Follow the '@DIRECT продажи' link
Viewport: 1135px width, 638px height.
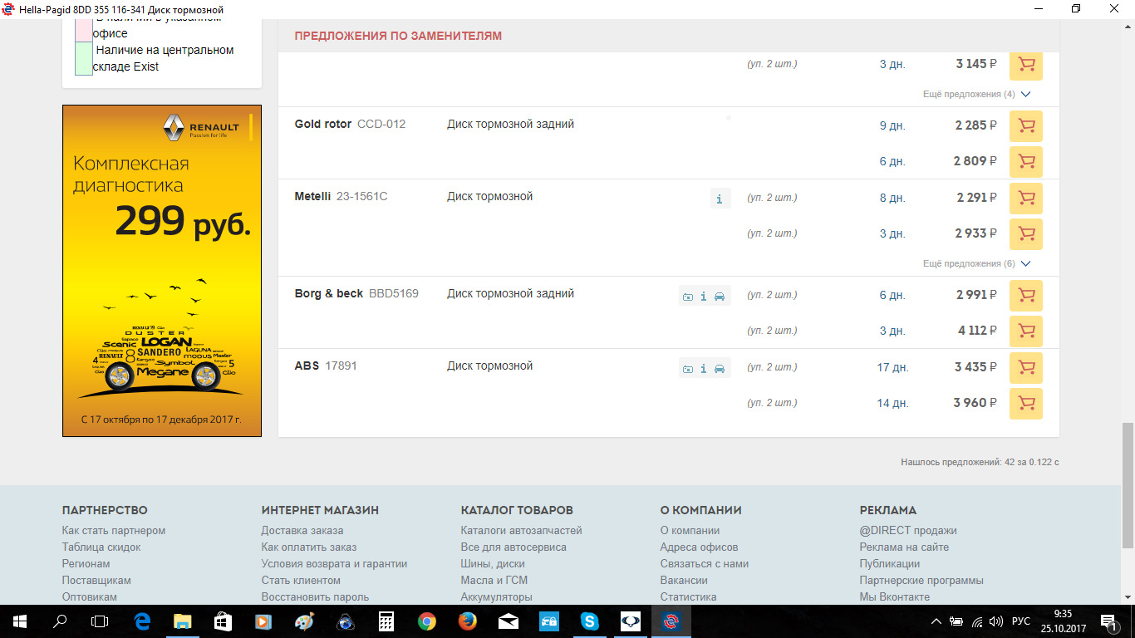908,531
